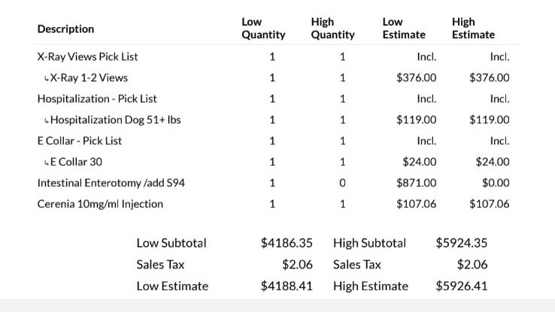Click the final High Estimate total $5926.41
The height and width of the screenshot is (312, 555).
pos(462,286)
